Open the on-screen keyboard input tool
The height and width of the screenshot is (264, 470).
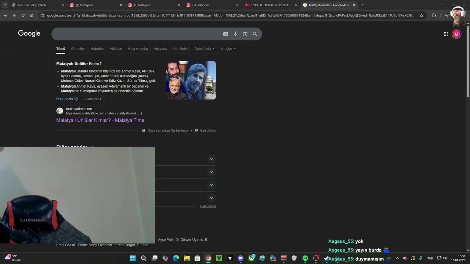226,34
